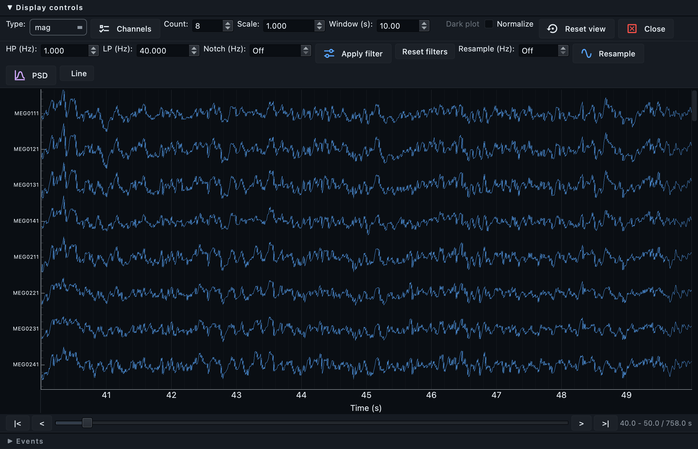
Task: Click the Resample sine-wave button
Action: pos(608,53)
